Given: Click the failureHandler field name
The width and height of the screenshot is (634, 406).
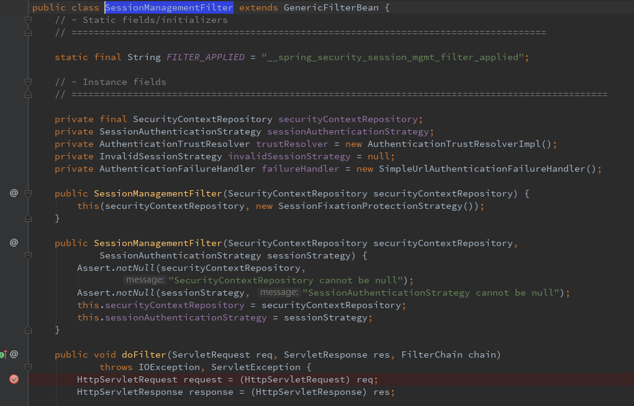Looking at the screenshot, I should click(301, 169).
